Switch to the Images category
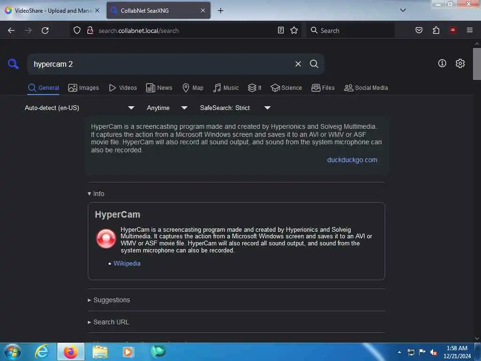Viewport: 481px width, 361px height. 84,88
